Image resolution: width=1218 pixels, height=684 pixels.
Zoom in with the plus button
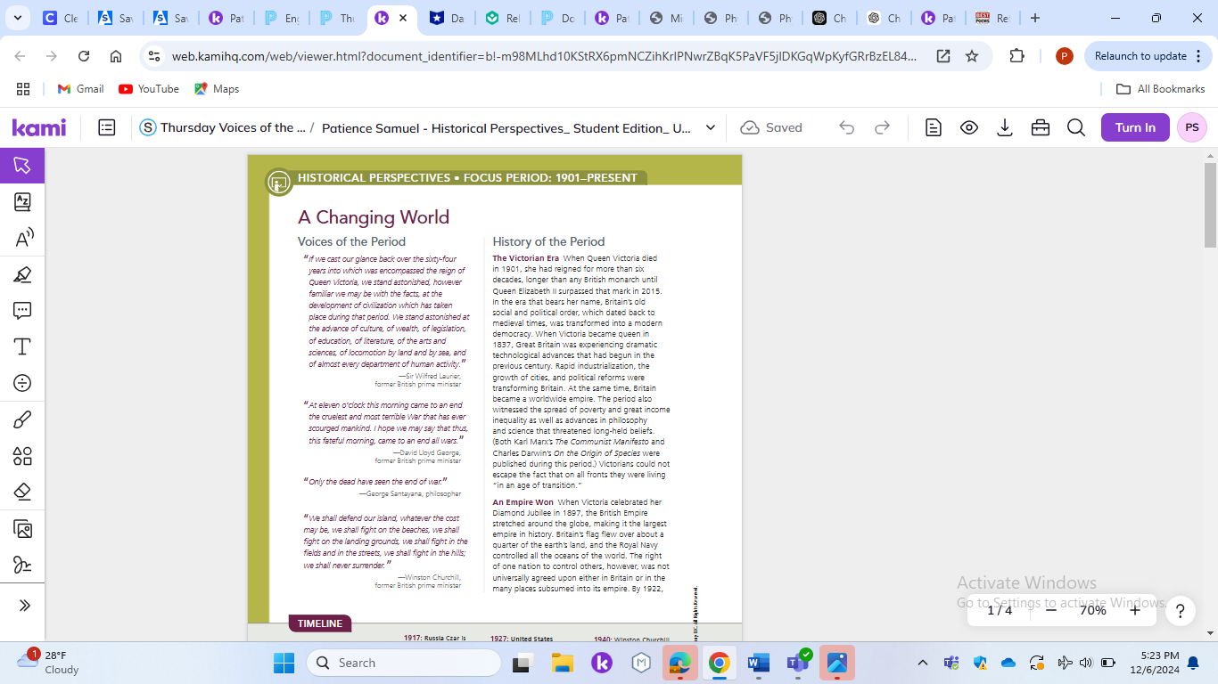pyautogui.click(x=1135, y=610)
